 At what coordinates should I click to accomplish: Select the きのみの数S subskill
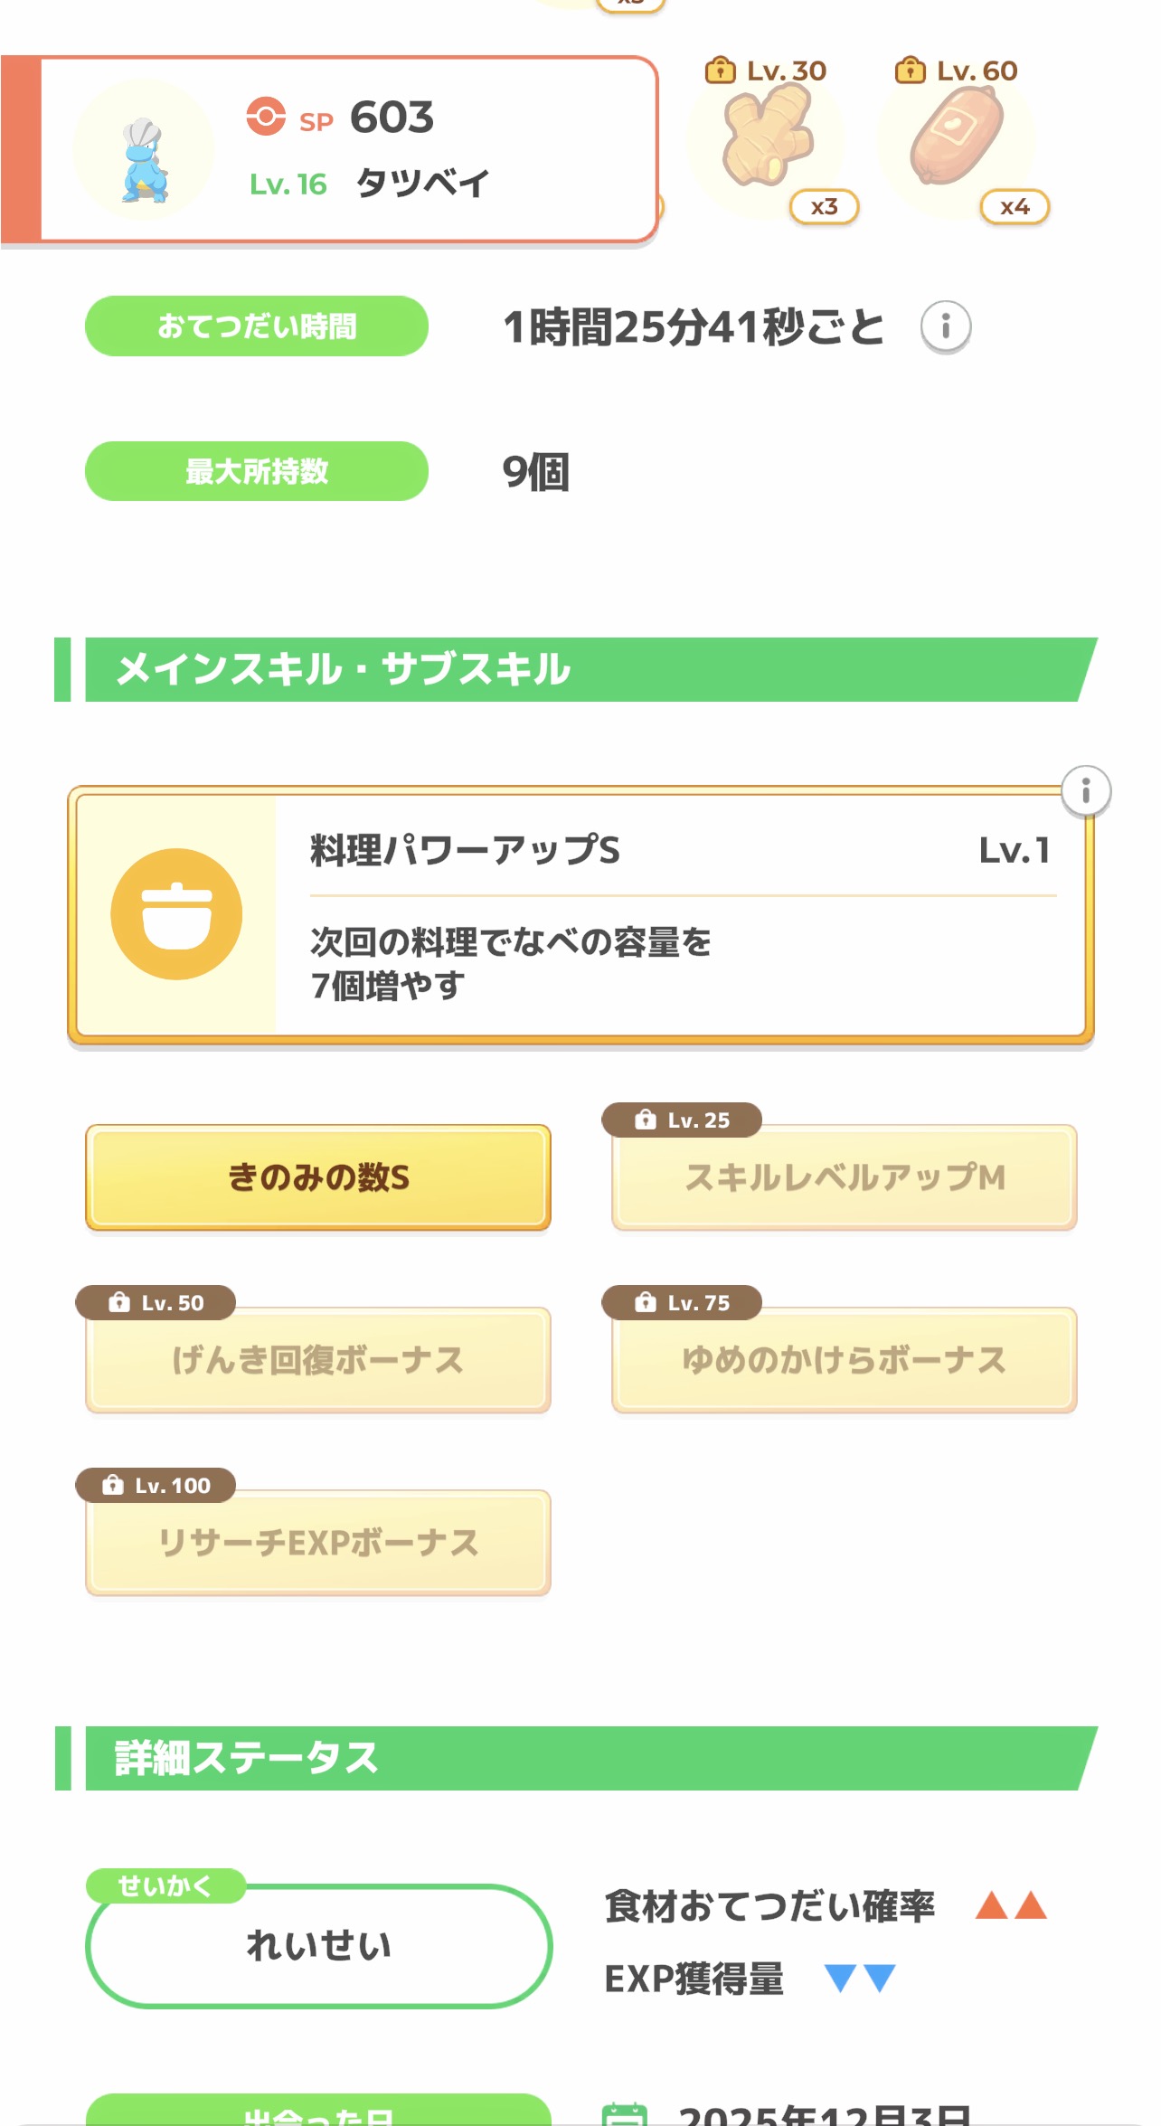318,1177
